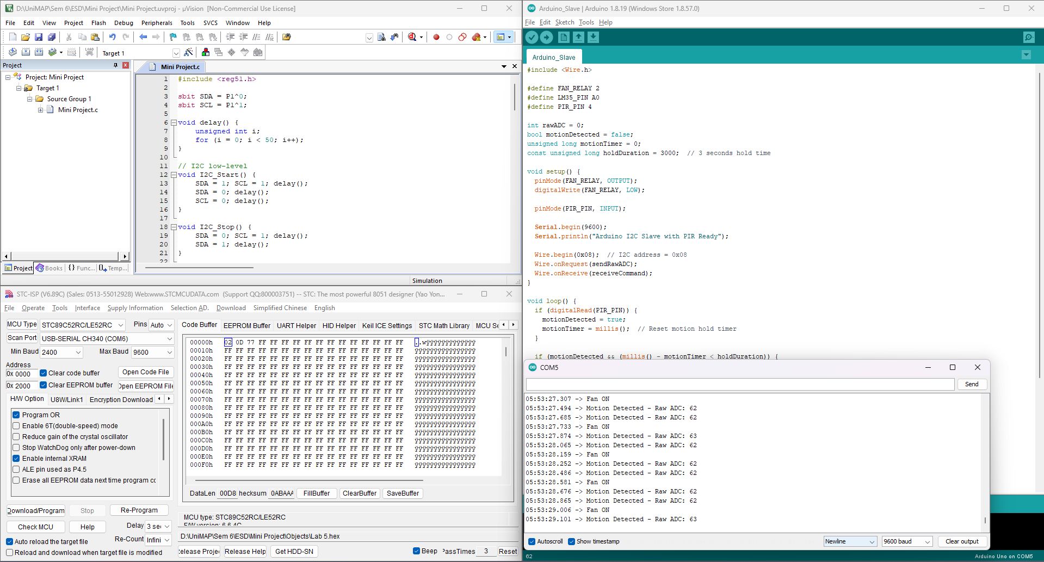Switch to EEPROM Buffer tab in STC-ISP

tap(247, 325)
